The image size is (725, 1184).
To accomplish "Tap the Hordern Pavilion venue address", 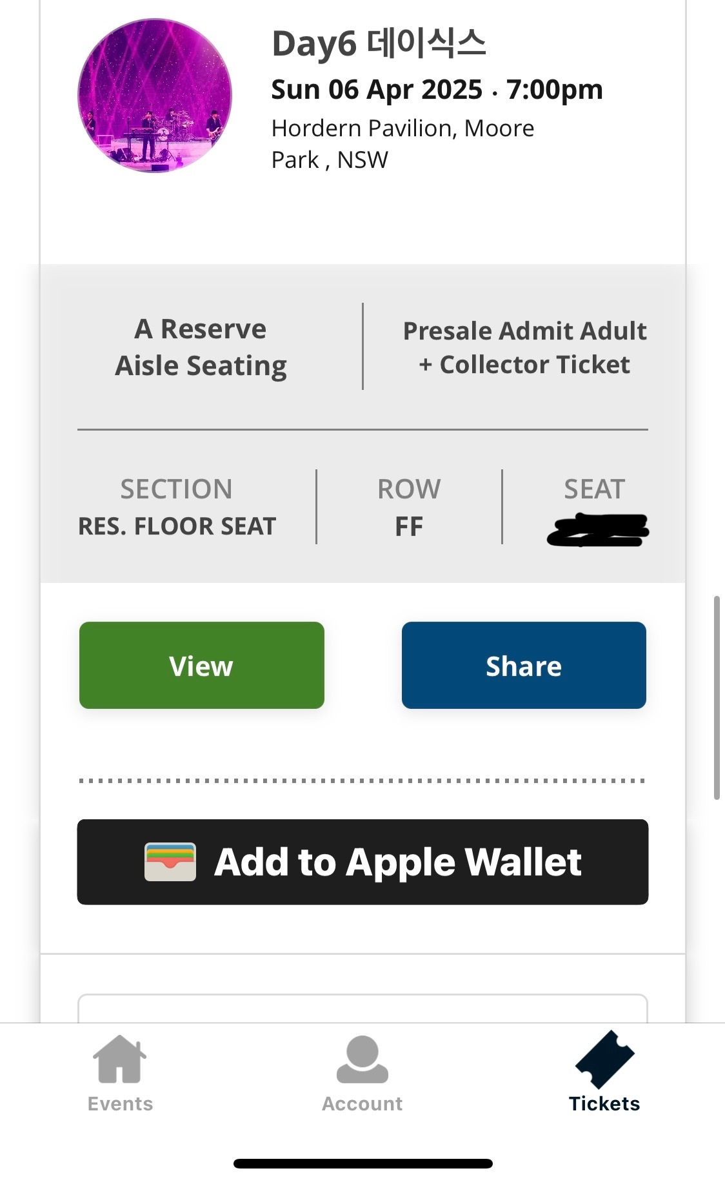I will (x=402, y=143).
